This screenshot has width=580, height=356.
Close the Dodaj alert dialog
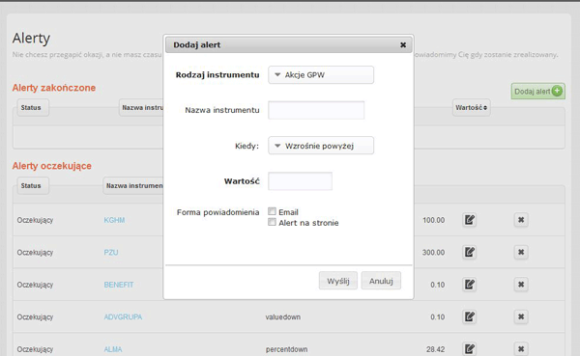pyautogui.click(x=403, y=45)
